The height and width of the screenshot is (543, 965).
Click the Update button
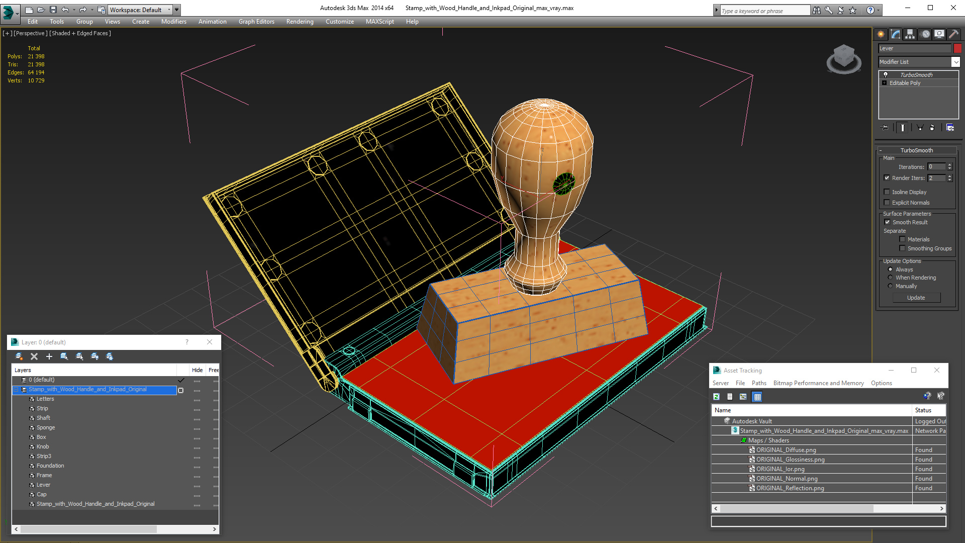tap(916, 298)
